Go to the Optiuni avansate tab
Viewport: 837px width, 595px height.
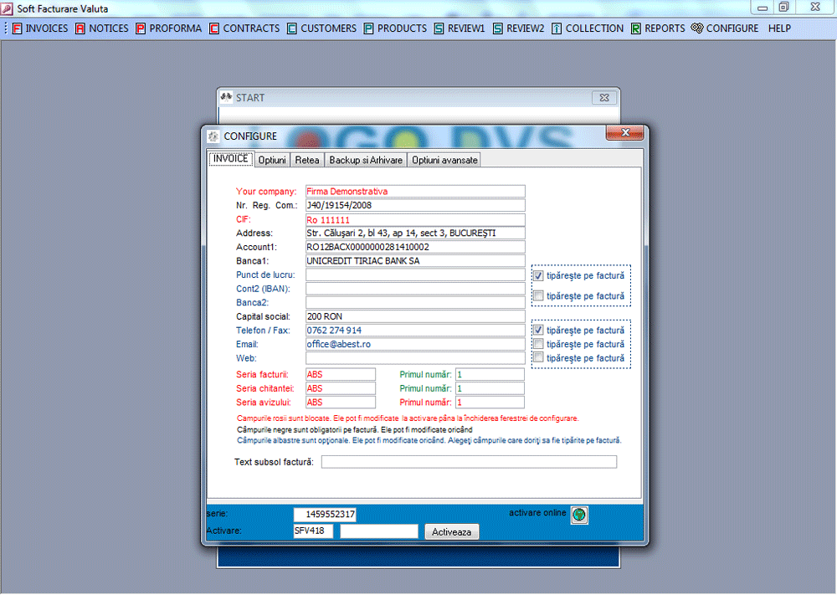click(444, 160)
